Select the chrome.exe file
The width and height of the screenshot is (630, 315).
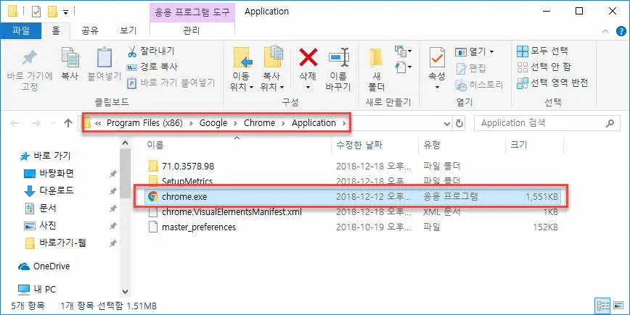point(352,196)
